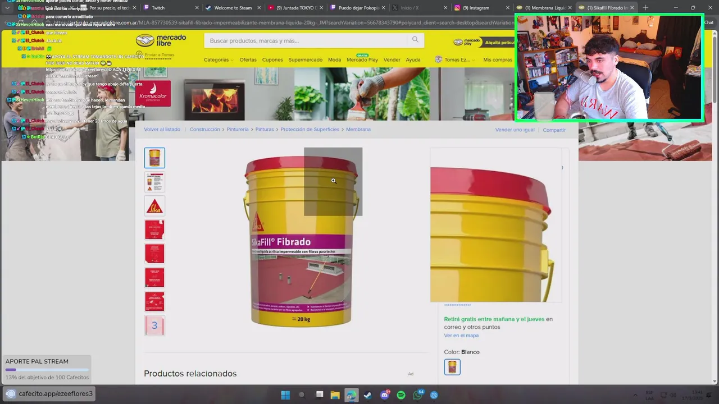Close the Welcome to Steam tab

pyautogui.click(x=260, y=8)
